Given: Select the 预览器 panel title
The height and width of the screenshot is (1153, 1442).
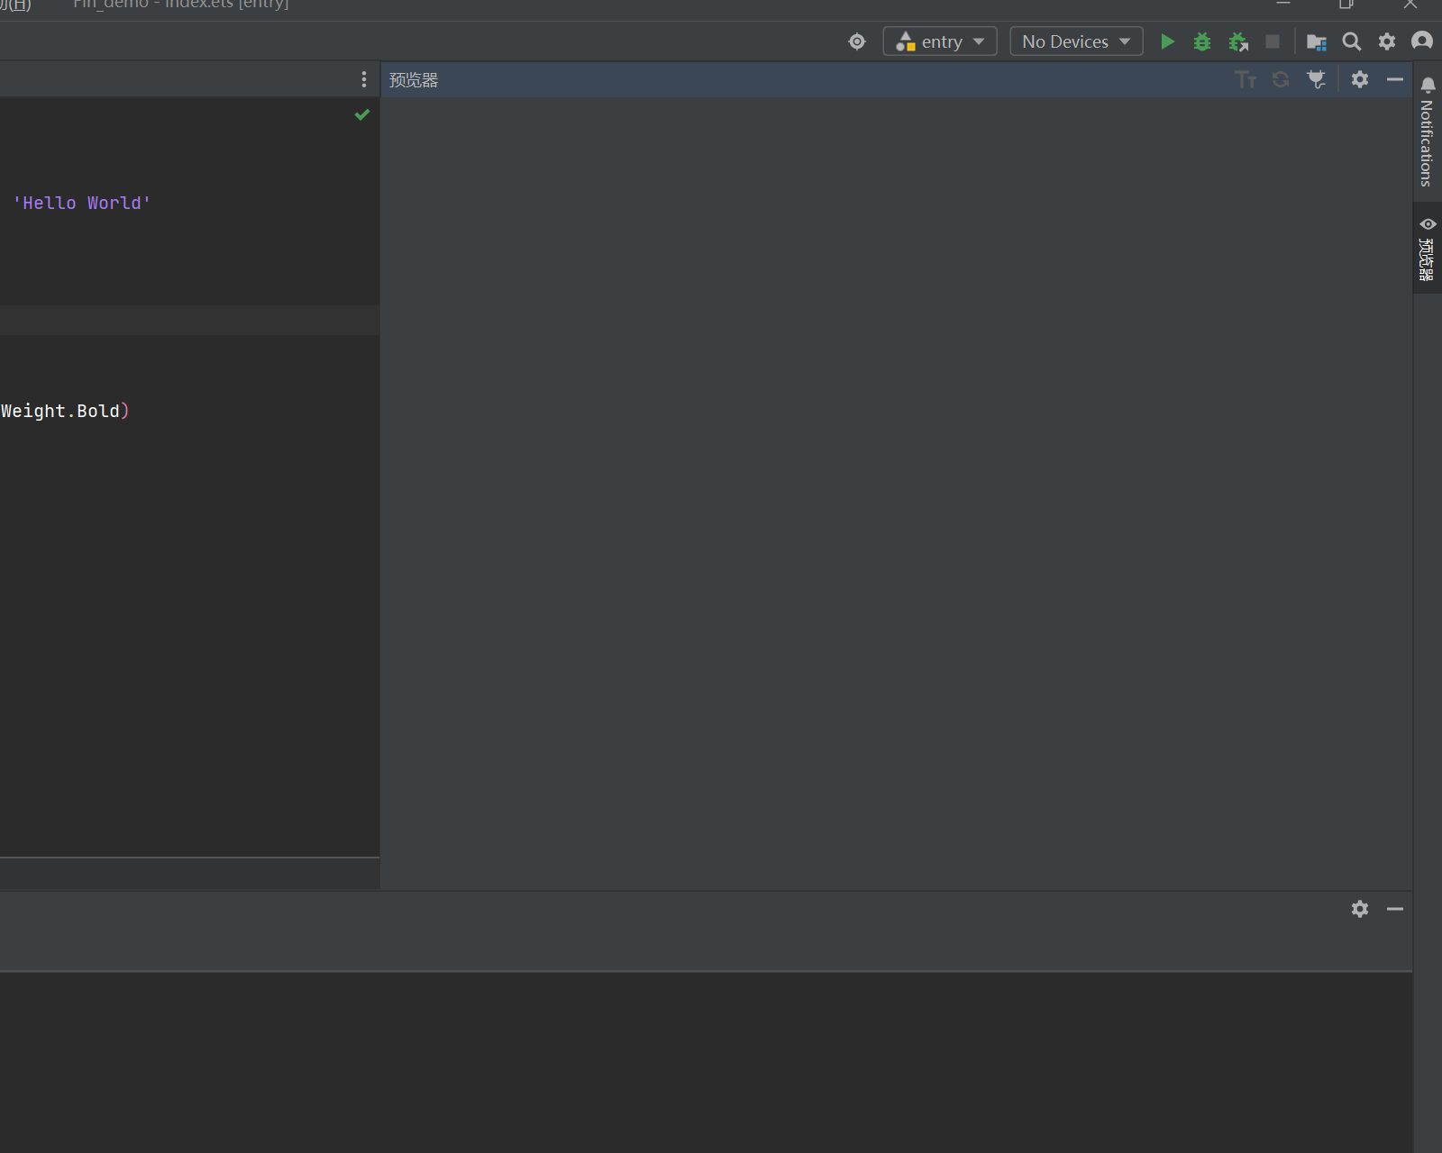Looking at the screenshot, I should (x=414, y=80).
